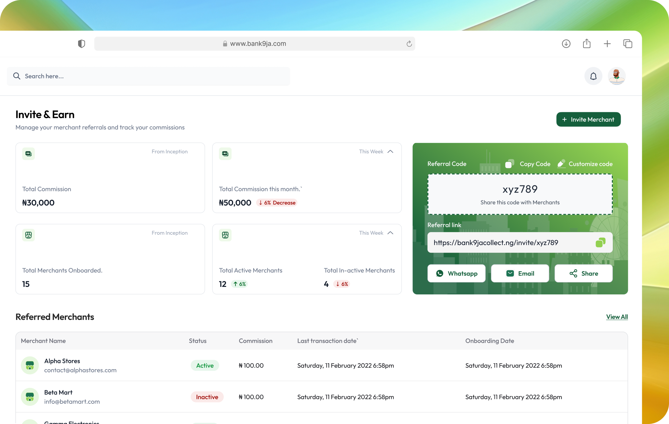Click the browser privacy shield icon
Screen dimensions: 669x424
(x=81, y=44)
